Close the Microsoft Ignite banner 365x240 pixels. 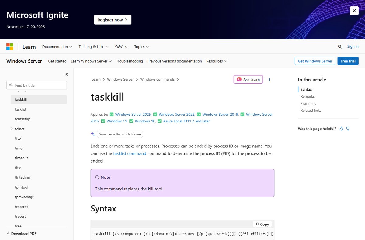click(354, 11)
